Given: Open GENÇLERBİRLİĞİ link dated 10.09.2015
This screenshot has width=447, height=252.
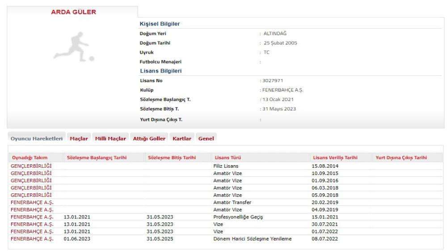Looking at the screenshot, I should tap(31, 173).
